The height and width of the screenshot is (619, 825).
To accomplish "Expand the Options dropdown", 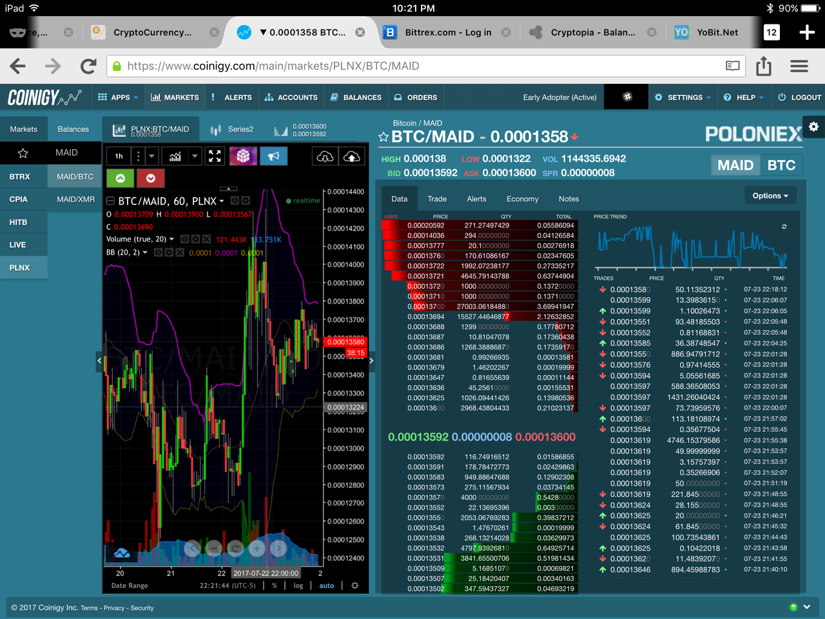I will pos(770,195).
